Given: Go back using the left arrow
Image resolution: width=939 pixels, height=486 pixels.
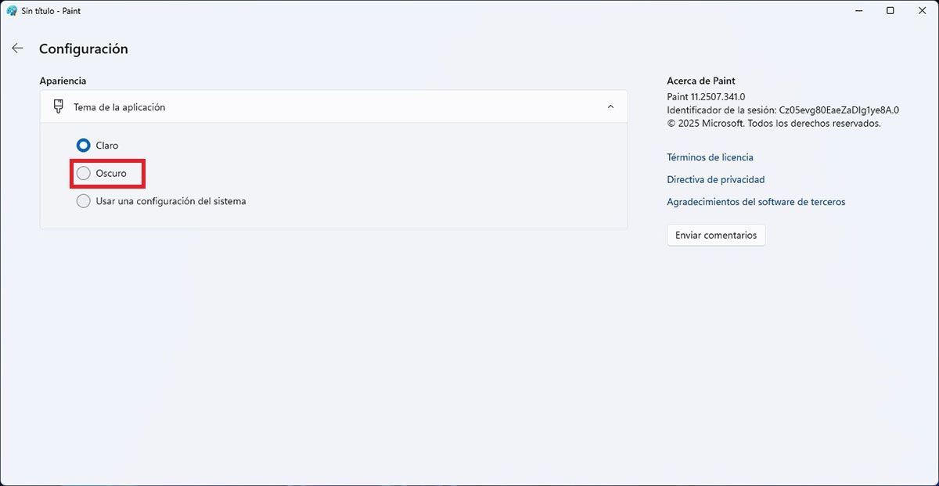Looking at the screenshot, I should point(17,49).
